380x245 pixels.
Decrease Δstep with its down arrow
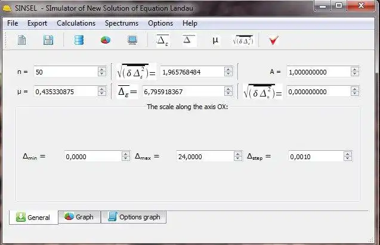point(348,159)
